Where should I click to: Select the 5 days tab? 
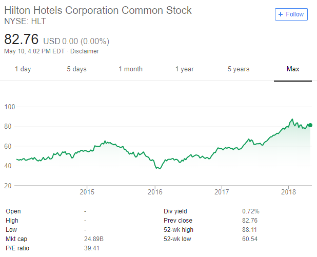coord(76,69)
